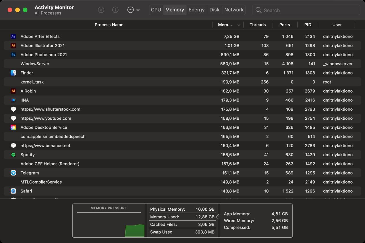
Task: Switch to the Memory tab
Action: point(175,10)
